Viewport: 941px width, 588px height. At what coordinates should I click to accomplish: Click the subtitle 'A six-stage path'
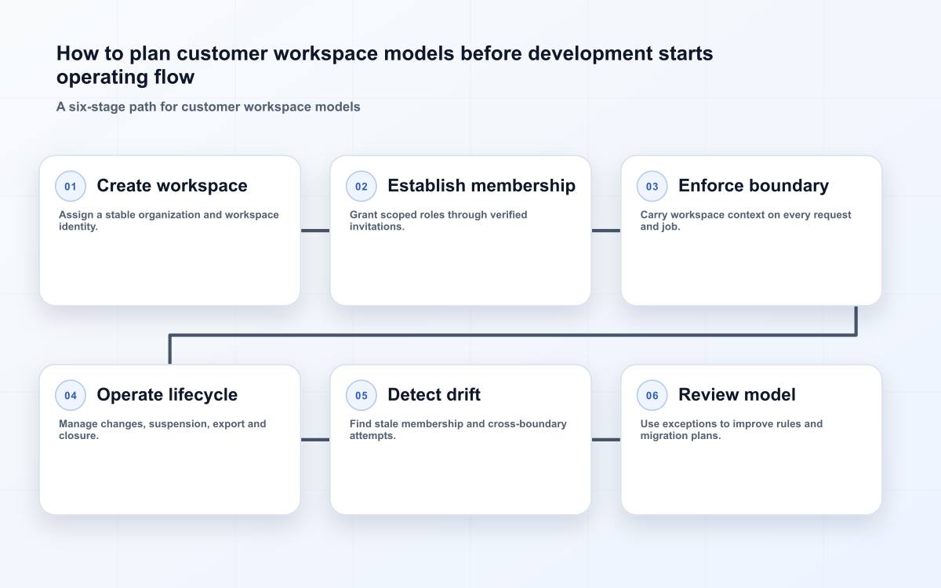click(x=209, y=107)
